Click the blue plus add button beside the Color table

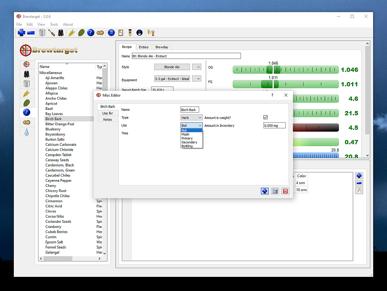coord(359,176)
